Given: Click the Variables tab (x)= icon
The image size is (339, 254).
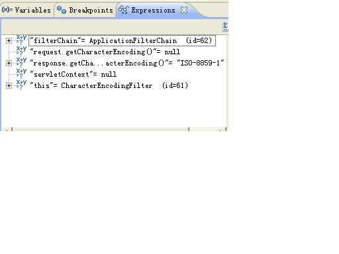Looking at the screenshot, I should point(7,10).
